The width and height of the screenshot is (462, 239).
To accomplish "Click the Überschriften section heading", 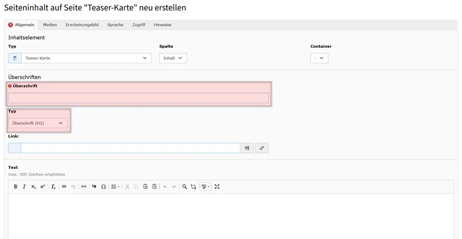I will click(24, 77).
